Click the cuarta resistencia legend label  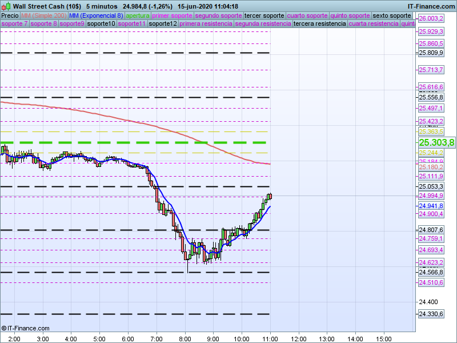pyautogui.click(x=374, y=23)
